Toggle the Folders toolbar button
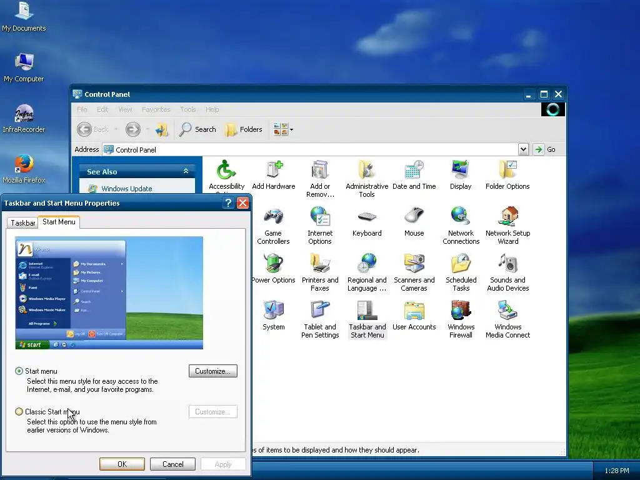The height and width of the screenshot is (480, 640). [244, 129]
